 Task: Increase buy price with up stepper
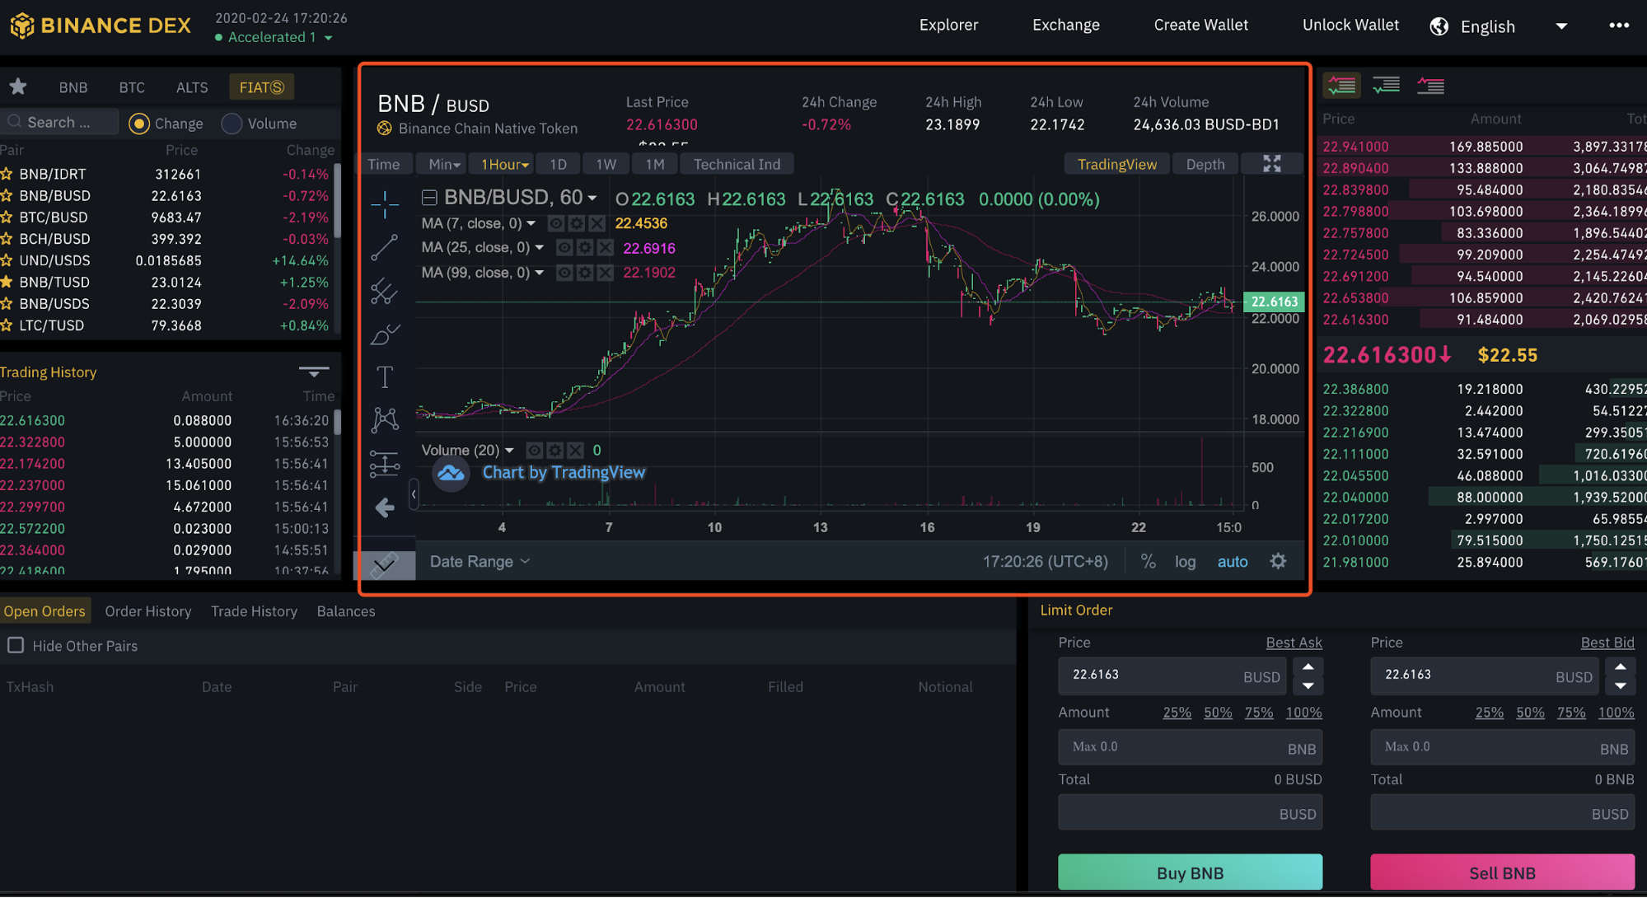1308,666
